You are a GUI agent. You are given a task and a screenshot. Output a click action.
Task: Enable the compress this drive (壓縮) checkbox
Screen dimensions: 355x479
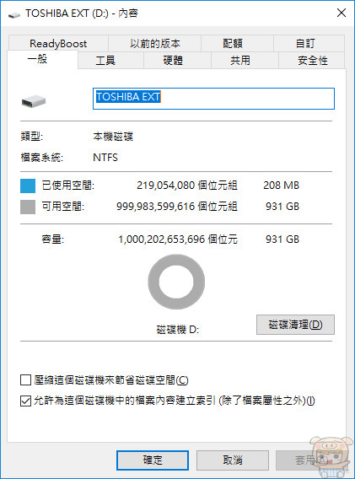point(25,380)
